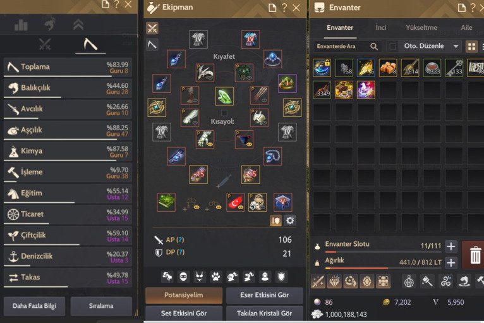Click in the Envanterde Ara search field

coord(342,46)
